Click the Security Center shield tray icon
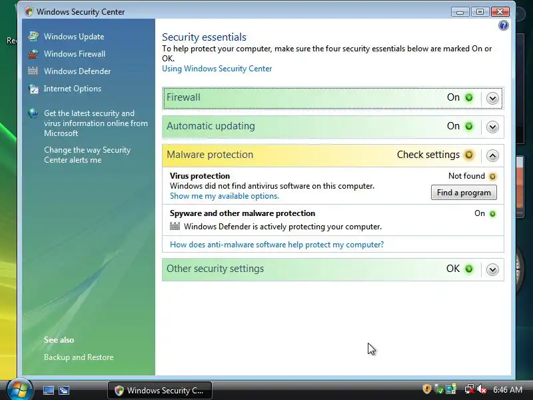Image resolution: width=533 pixels, height=400 pixels. point(426,389)
